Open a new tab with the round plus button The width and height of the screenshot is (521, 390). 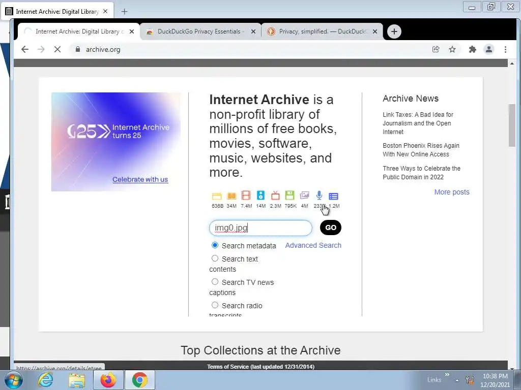pyautogui.click(x=394, y=31)
